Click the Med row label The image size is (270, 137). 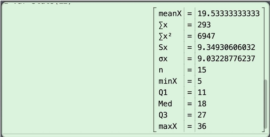point(165,104)
